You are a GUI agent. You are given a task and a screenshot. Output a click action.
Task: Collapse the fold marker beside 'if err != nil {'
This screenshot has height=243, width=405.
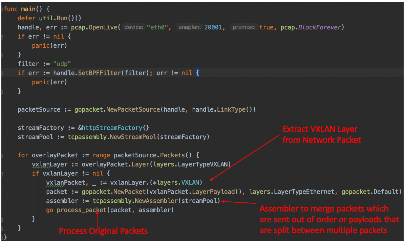tap(2, 37)
